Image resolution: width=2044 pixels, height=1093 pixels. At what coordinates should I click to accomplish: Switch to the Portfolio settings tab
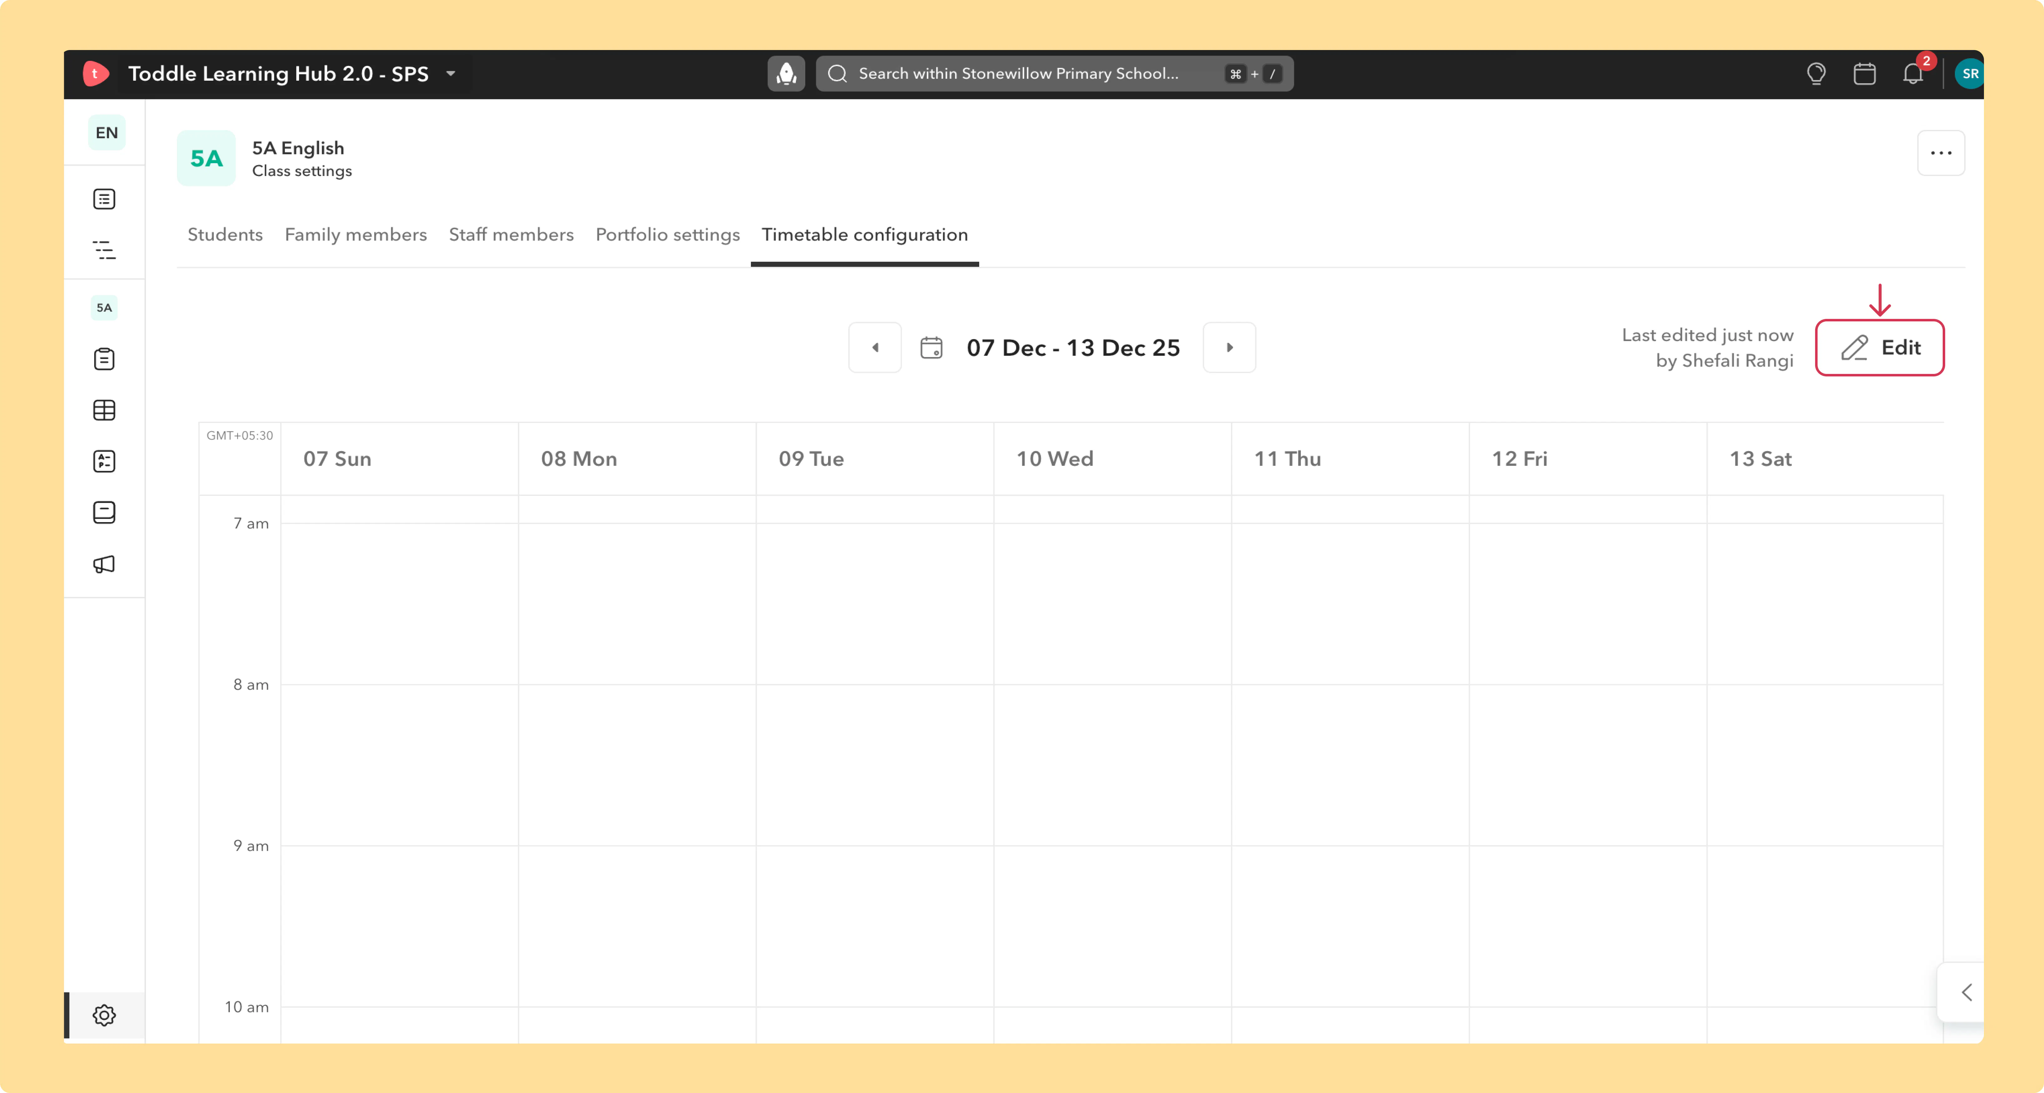pos(667,235)
